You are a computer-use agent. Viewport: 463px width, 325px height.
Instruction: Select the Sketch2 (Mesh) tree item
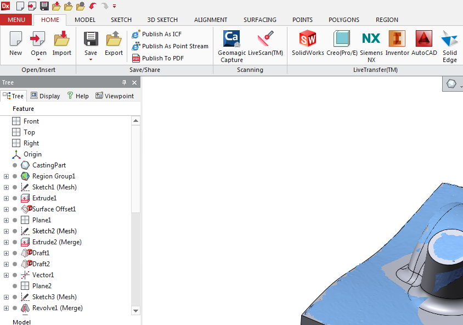54,231
